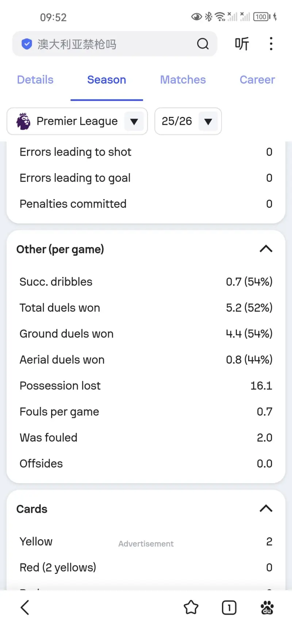Click the search address bar field
The image size is (292, 625).
109,44
